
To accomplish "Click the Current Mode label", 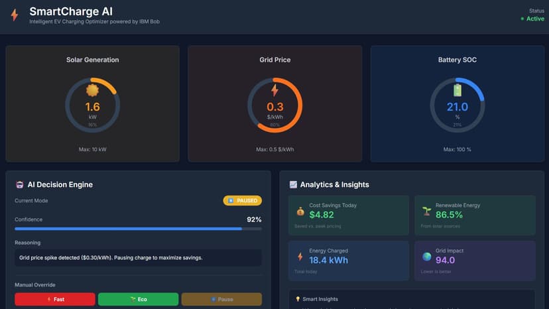I will coord(31,201).
